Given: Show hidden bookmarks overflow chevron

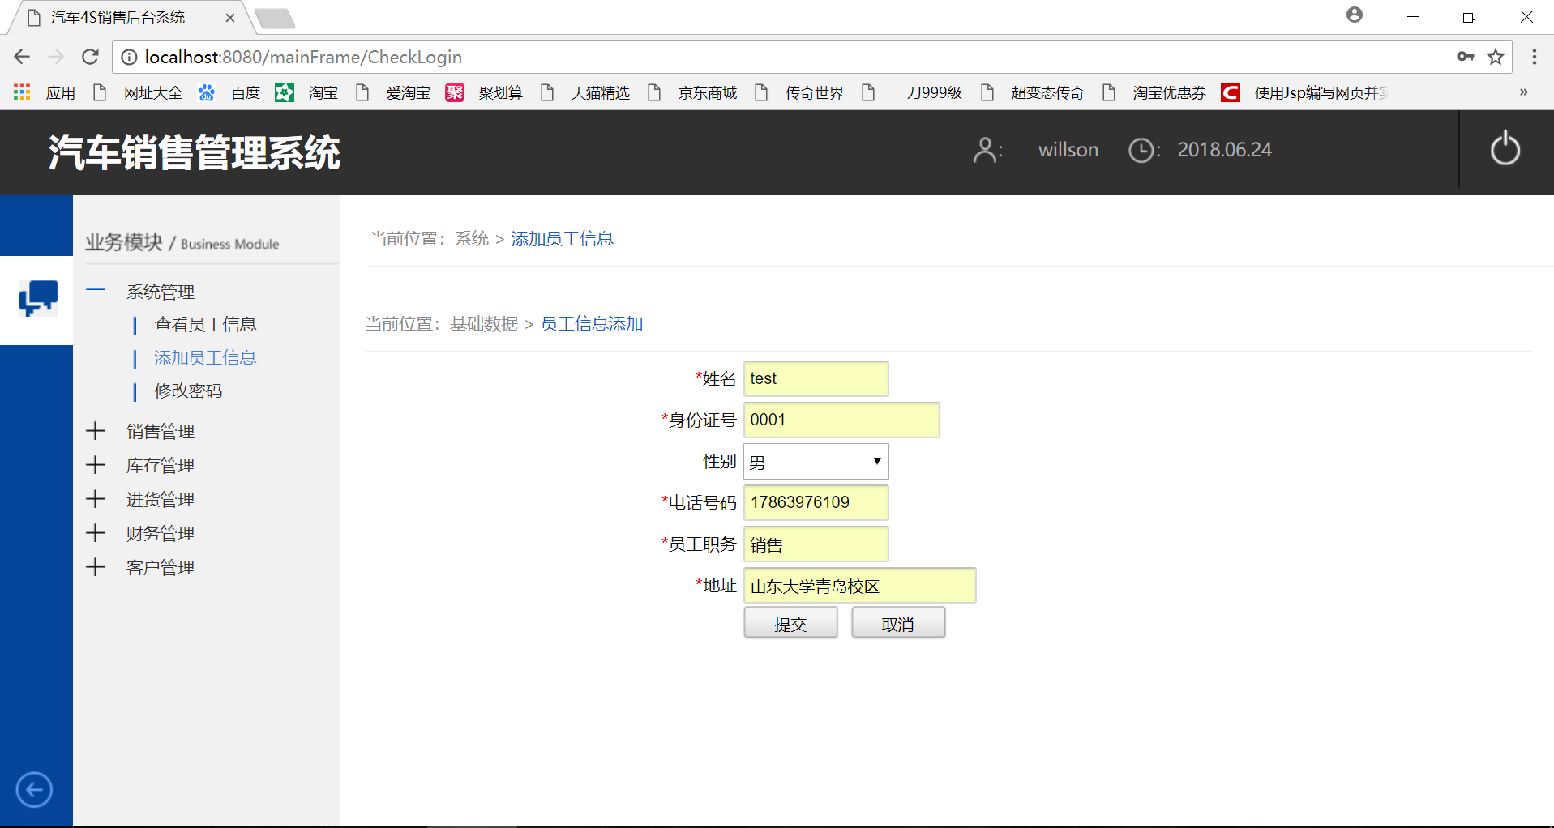Looking at the screenshot, I should click(1523, 92).
